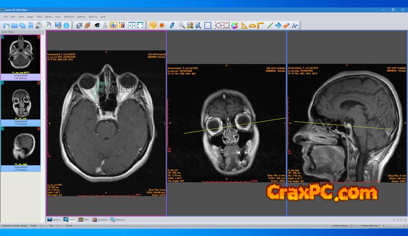Select the blue arrow annotation tool
Viewport: 408px width, 236px height.
(x=278, y=25)
